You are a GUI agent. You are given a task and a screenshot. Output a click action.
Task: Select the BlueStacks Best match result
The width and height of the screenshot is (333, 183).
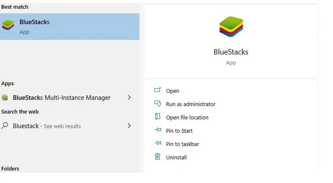point(70,27)
